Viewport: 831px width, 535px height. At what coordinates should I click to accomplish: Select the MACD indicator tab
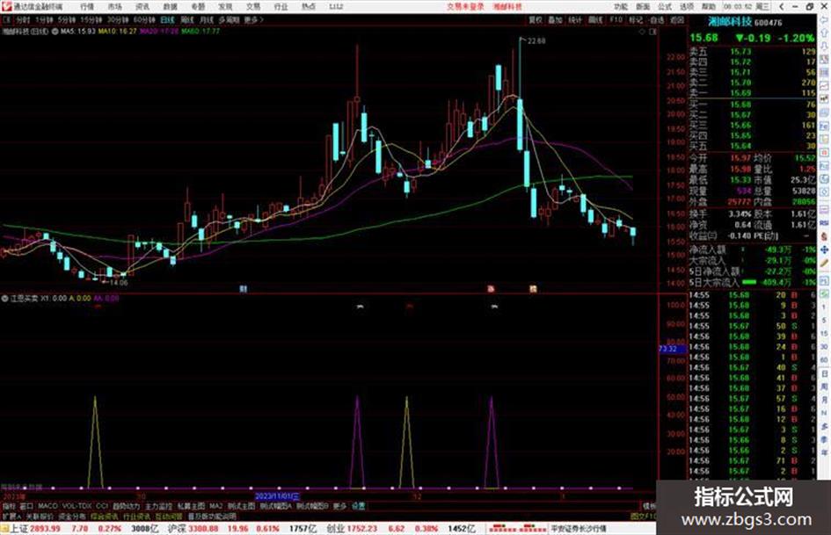coord(47,506)
